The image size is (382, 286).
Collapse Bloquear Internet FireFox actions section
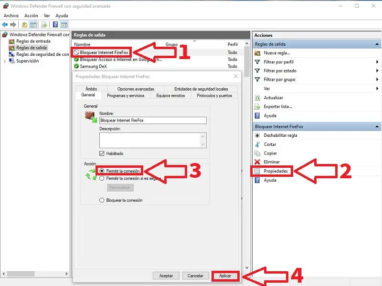377,126
